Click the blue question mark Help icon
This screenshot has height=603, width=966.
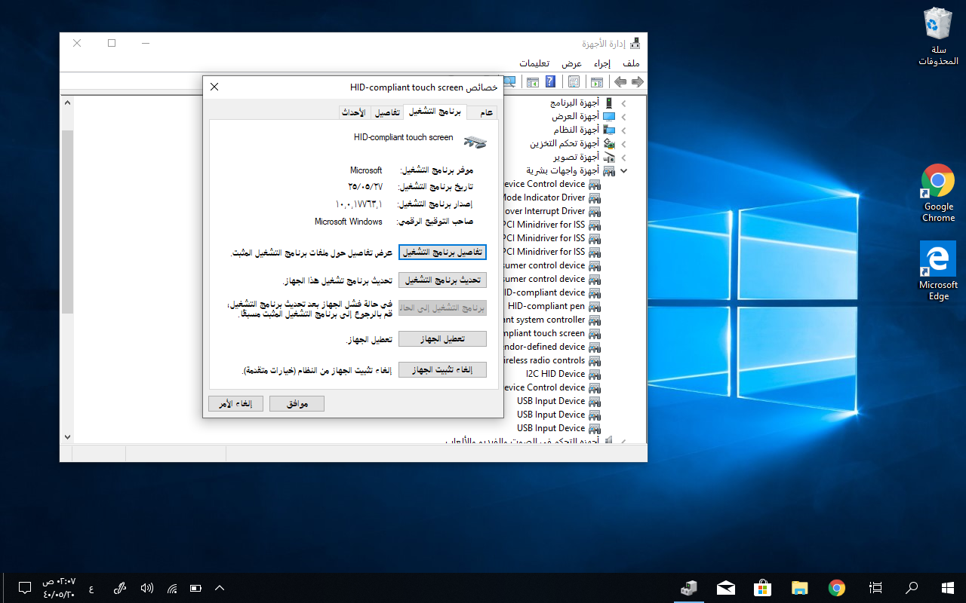[550, 81]
